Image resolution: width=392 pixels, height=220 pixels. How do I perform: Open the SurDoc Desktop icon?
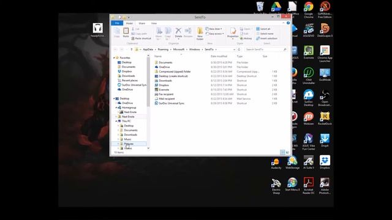point(309,98)
